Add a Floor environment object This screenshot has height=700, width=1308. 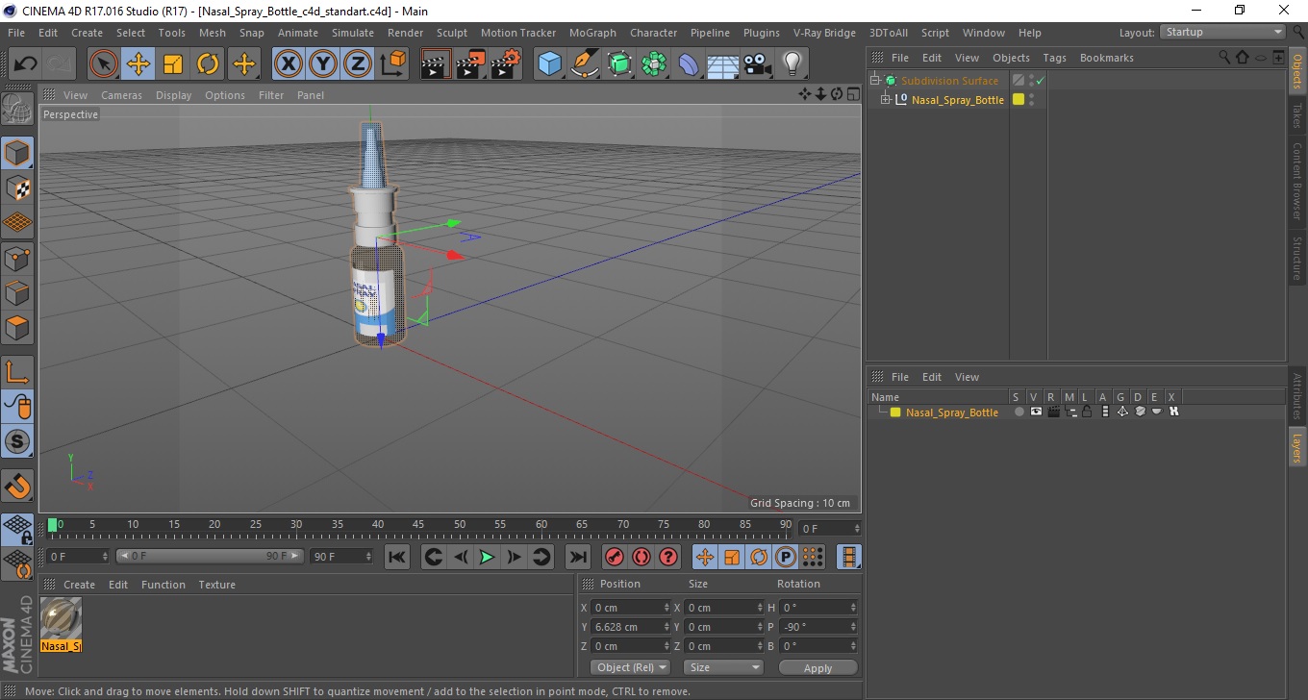pyautogui.click(x=722, y=64)
